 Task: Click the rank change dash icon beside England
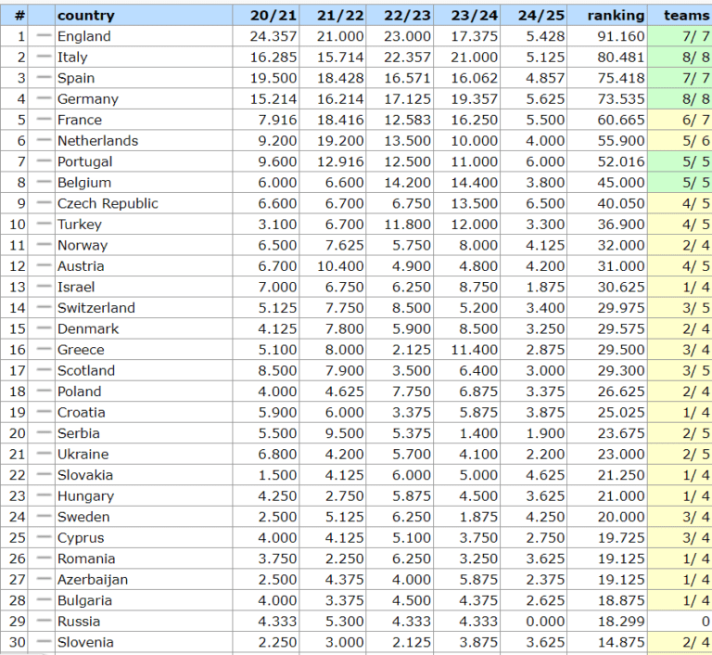coord(43,36)
